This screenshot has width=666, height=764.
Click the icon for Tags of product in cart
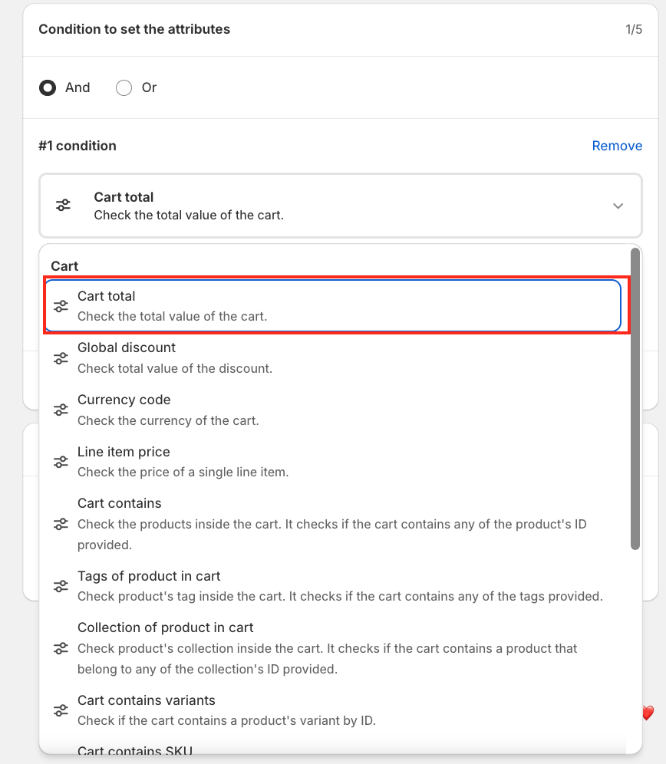[61, 587]
